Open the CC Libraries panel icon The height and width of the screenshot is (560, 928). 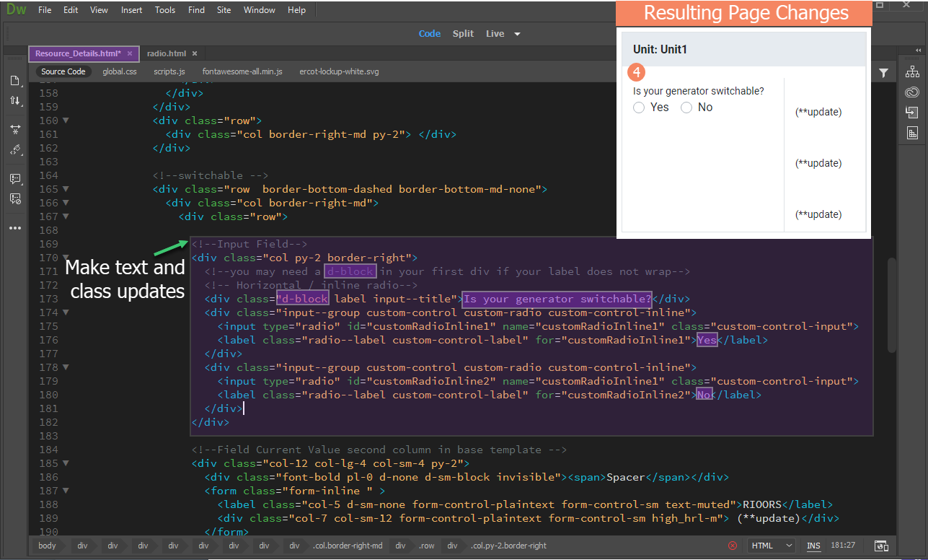pos(912,92)
